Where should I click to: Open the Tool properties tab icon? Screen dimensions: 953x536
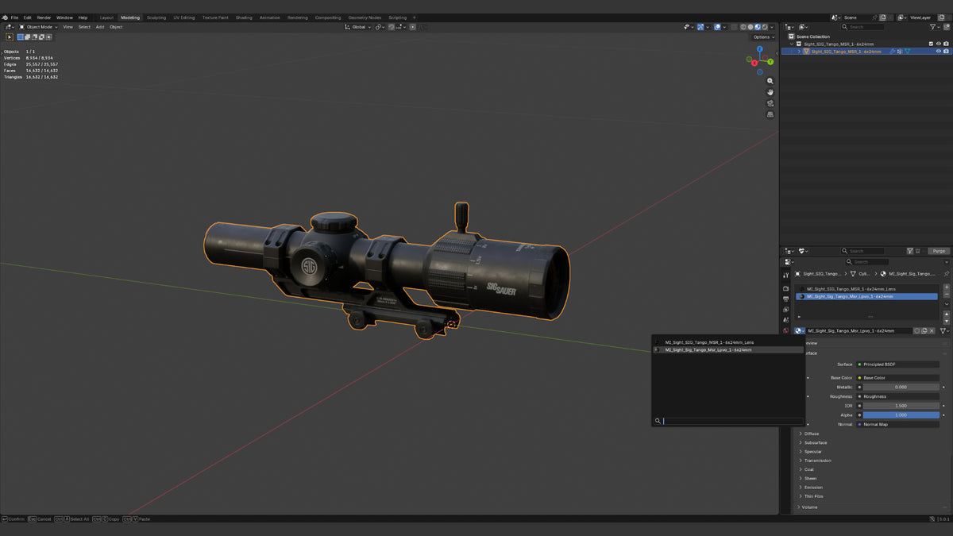coord(785,276)
